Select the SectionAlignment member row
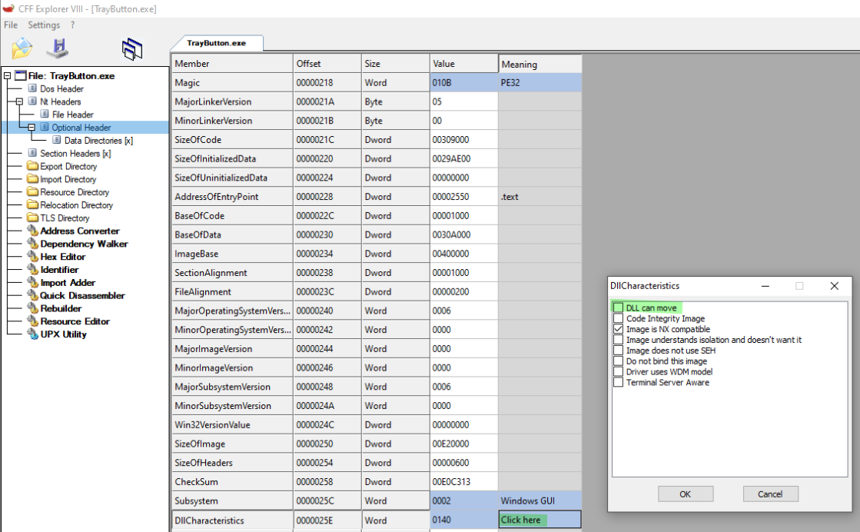The height and width of the screenshot is (532, 860). [x=233, y=273]
